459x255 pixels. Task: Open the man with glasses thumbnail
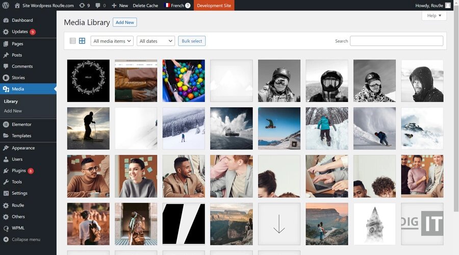(x=88, y=176)
